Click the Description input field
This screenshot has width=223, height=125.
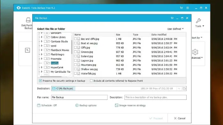coord(155,97)
